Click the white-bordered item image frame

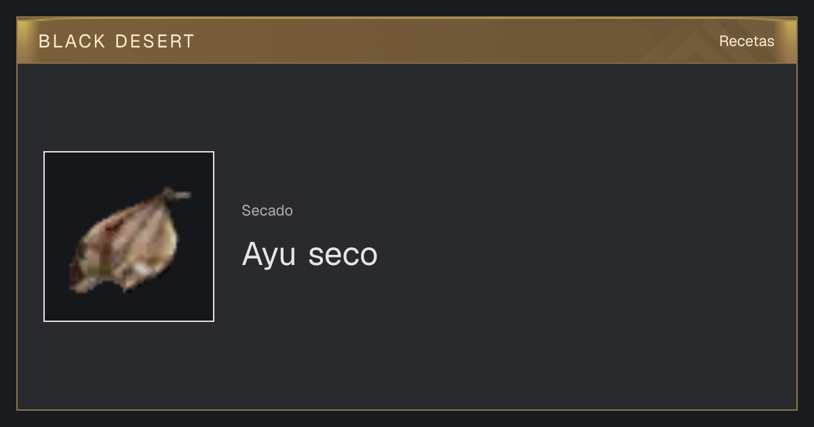(129, 237)
